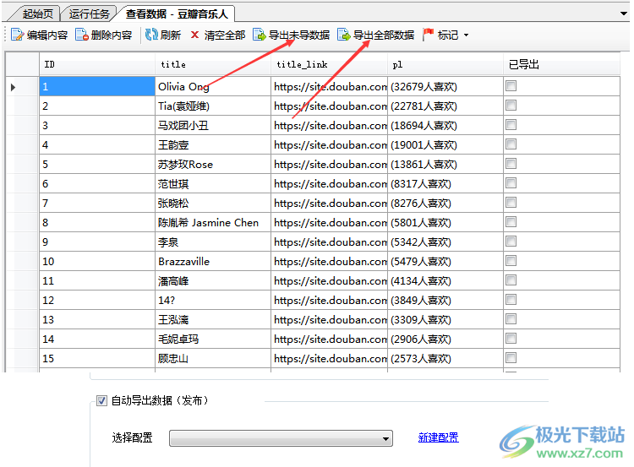Screen dimensions: 634x467
Task: Click the 清空全部 button label
Action: [225, 35]
